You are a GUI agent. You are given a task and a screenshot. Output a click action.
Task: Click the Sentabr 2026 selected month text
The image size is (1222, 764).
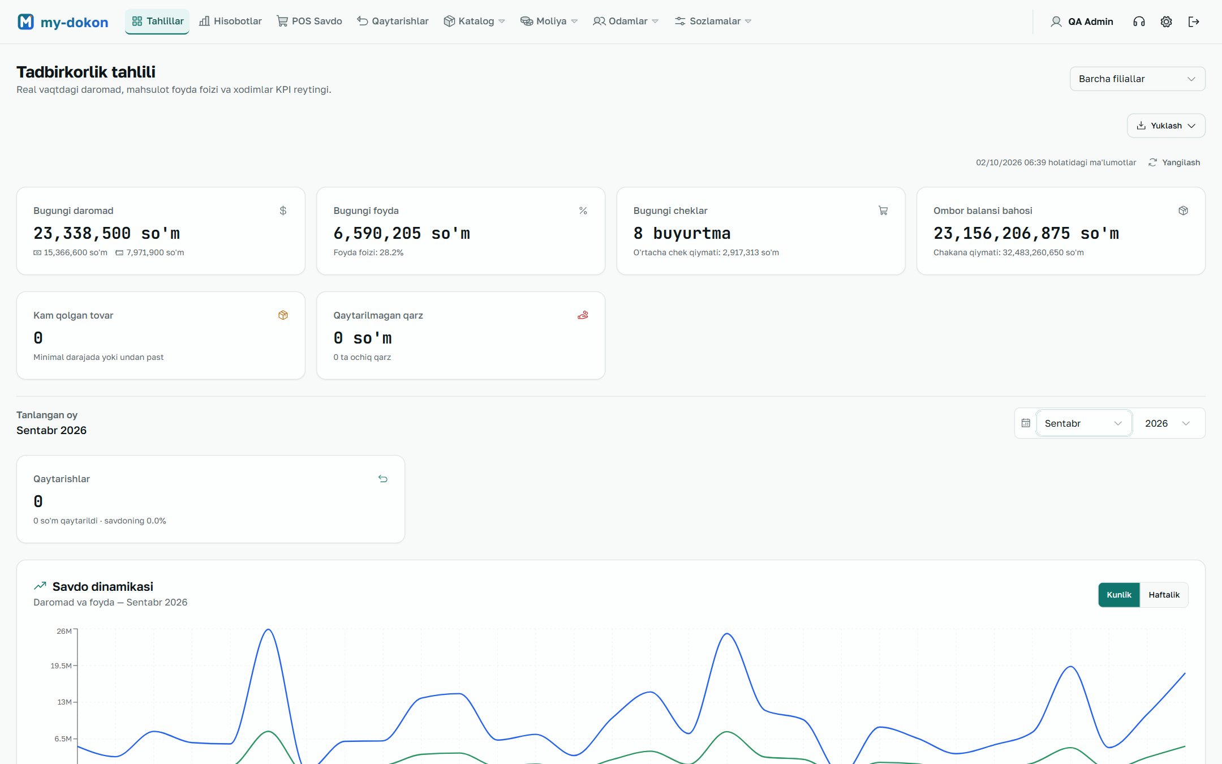coord(51,430)
